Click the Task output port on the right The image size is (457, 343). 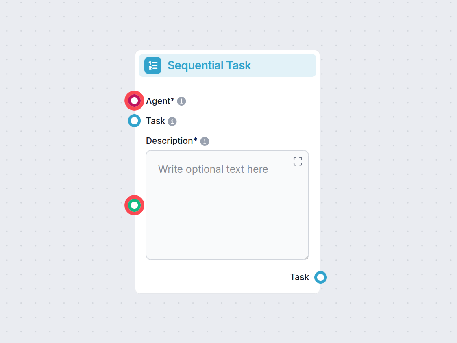(x=320, y=277)
